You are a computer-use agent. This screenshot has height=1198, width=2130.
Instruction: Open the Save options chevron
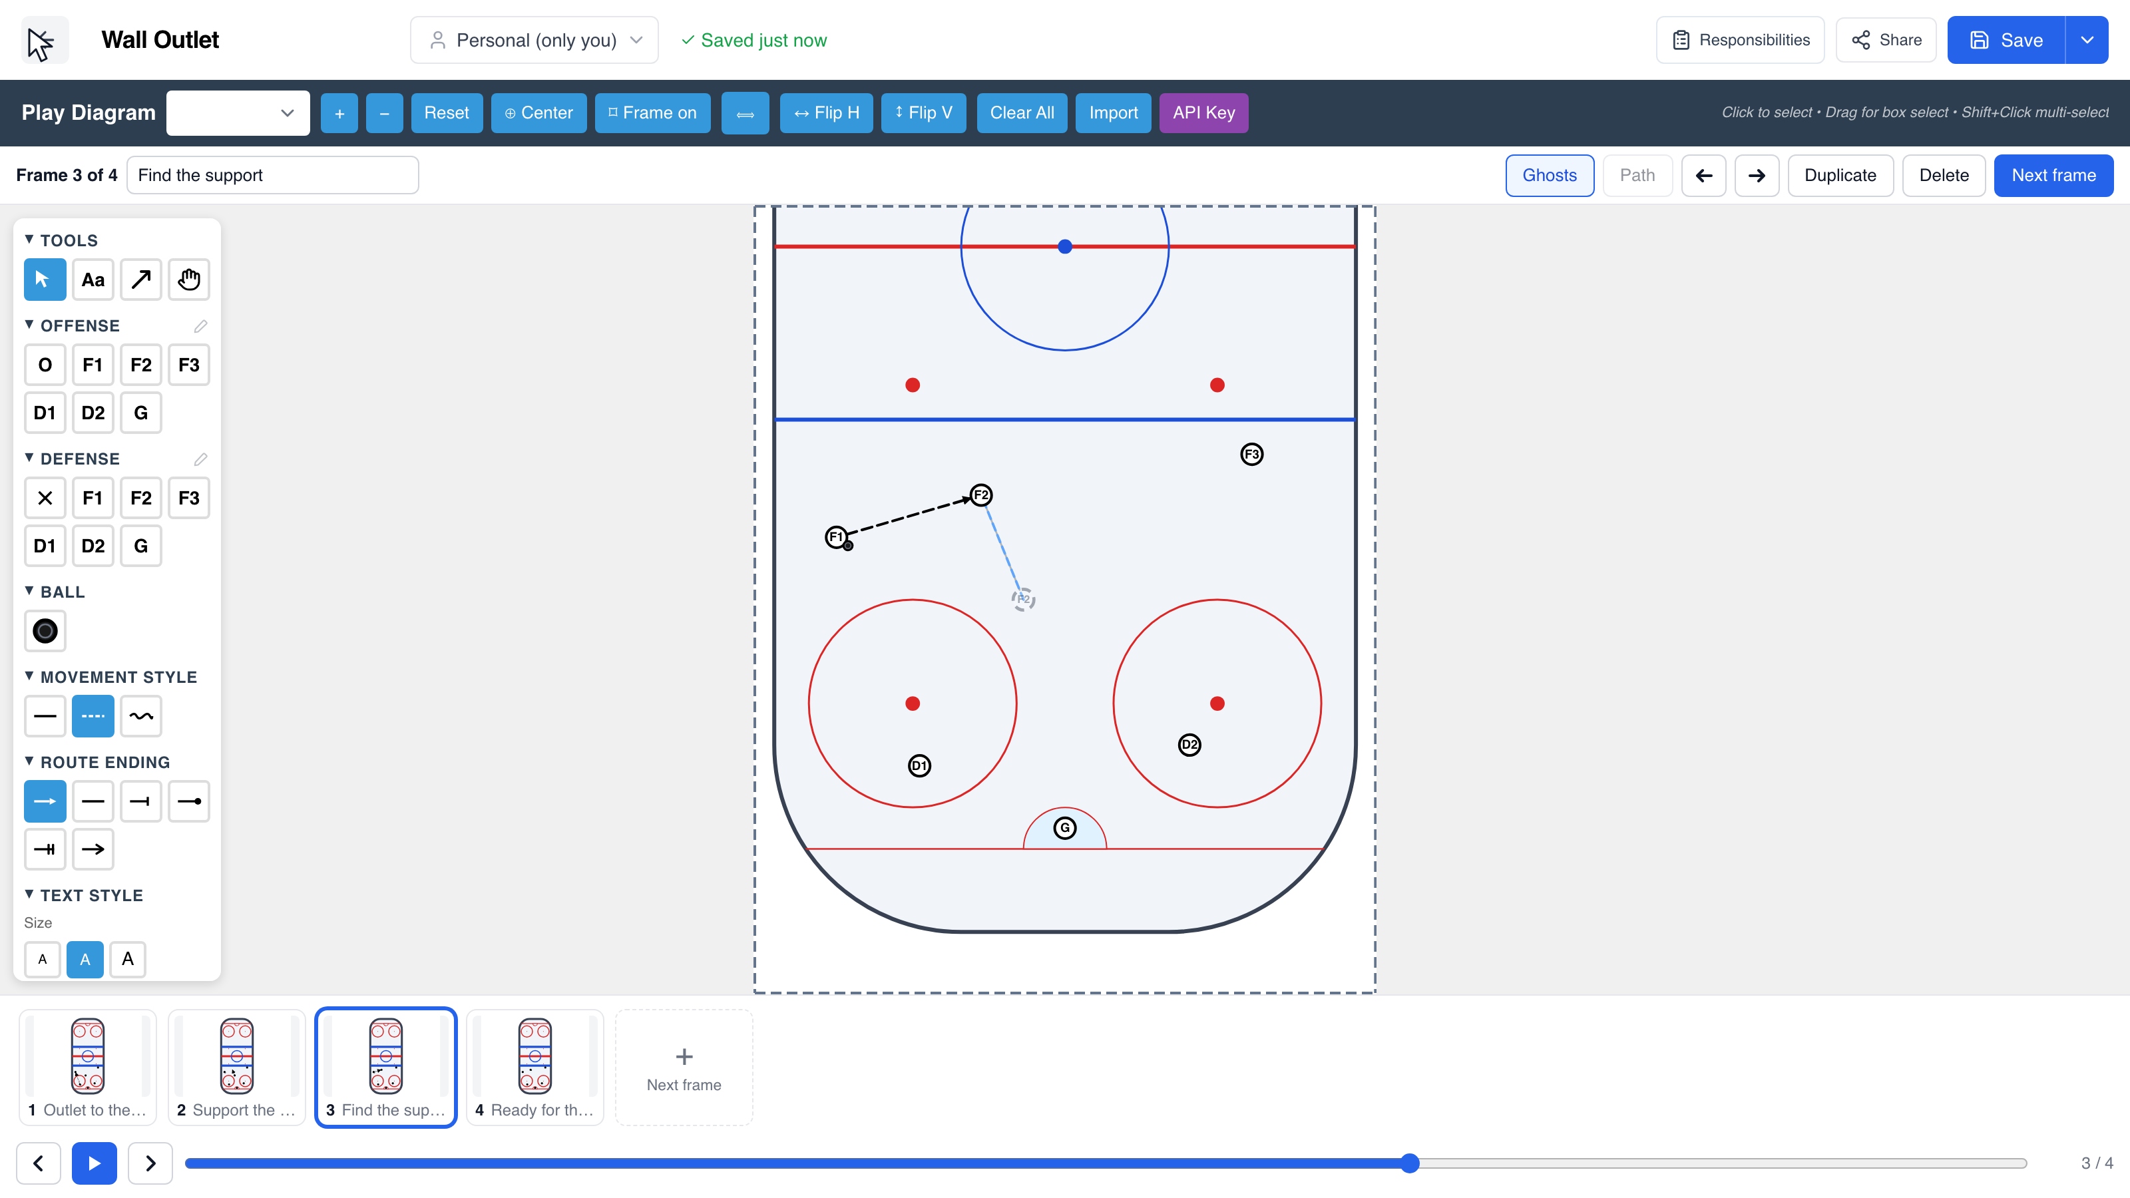point(2087,40)
